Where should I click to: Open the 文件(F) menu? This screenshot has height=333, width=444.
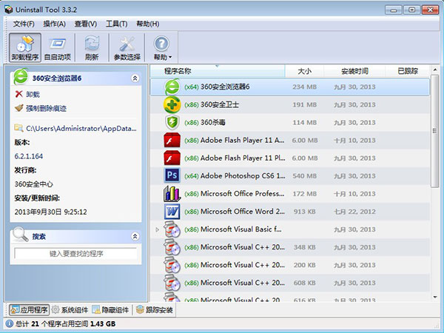[x=24, y=24]
